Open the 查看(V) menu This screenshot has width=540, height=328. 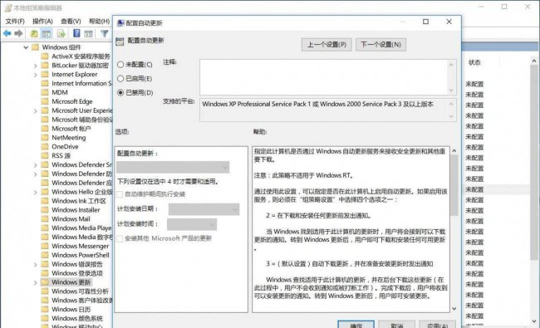tap(71, 22)
